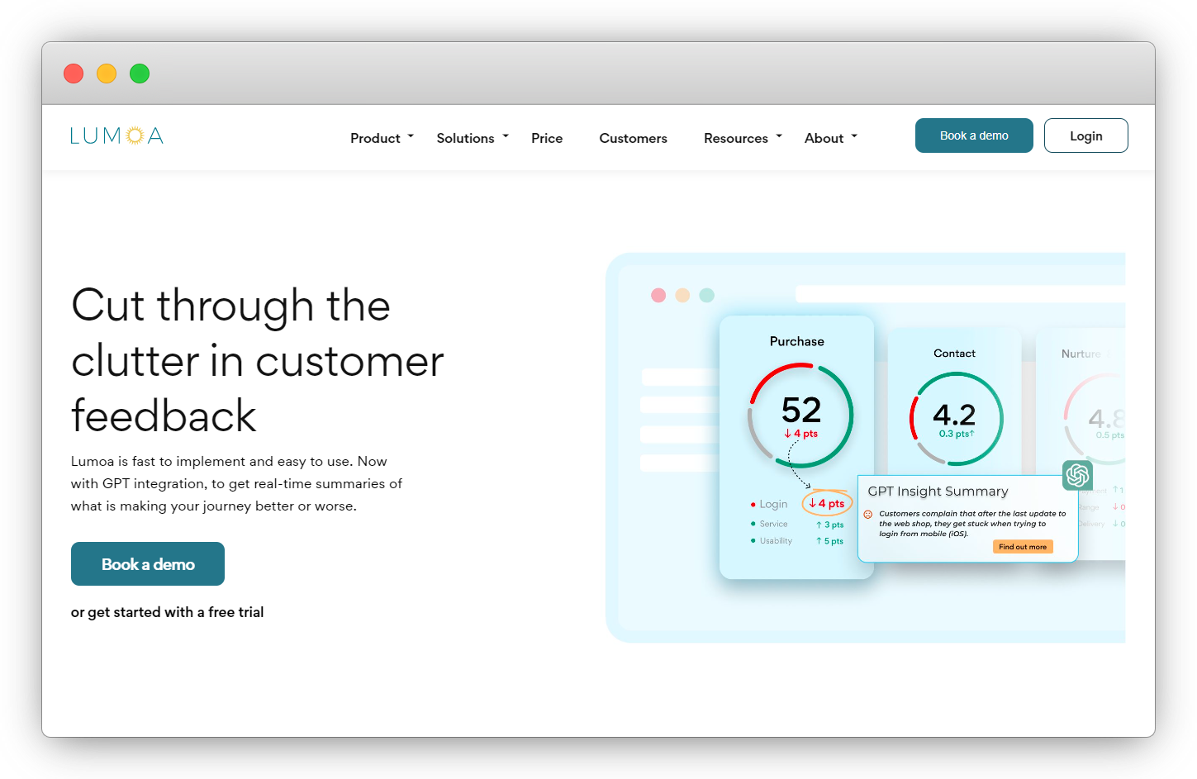Follow the free trial link

point(167,612)
